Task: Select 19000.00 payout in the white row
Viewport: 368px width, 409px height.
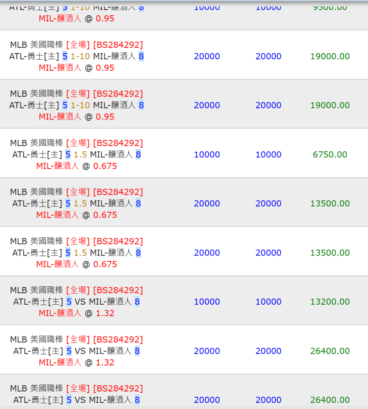Action: (x=330, y=56)
